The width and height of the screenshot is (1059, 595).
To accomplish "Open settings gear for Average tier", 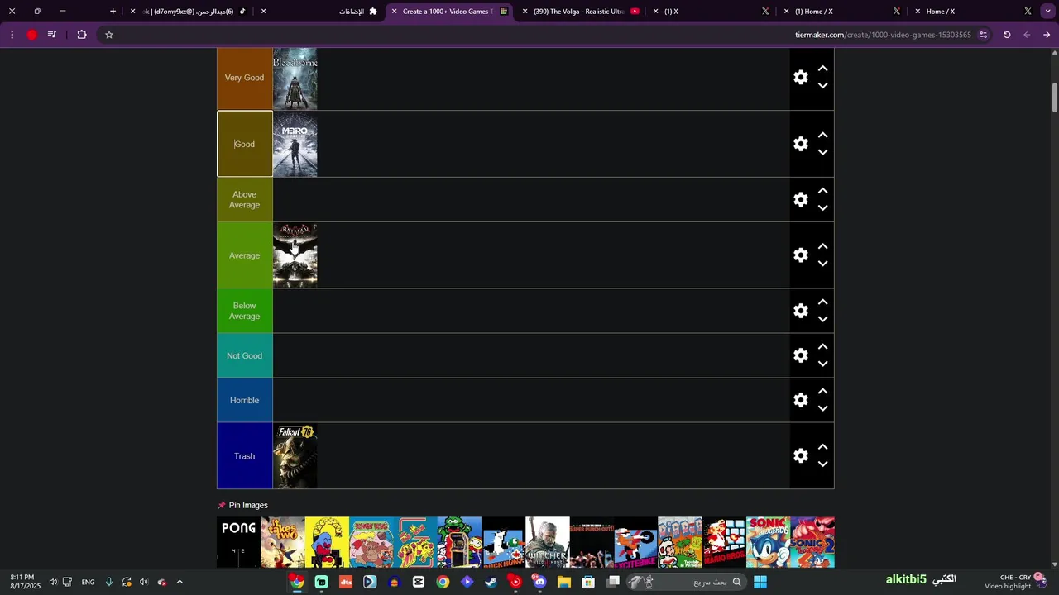I will click(800, 255).
